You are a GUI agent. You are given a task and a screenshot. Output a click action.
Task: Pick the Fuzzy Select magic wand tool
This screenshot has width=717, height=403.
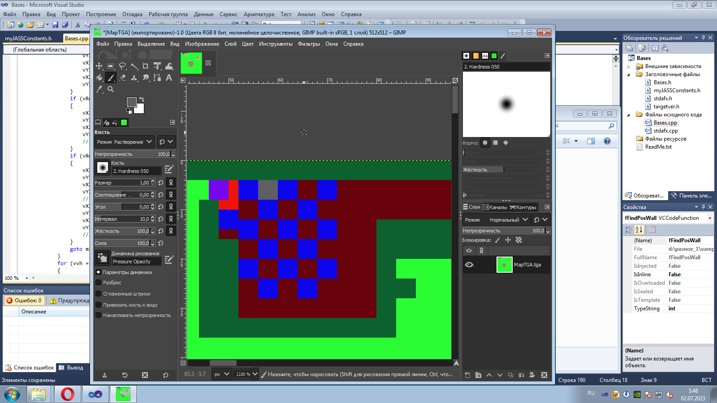point(134,66)
